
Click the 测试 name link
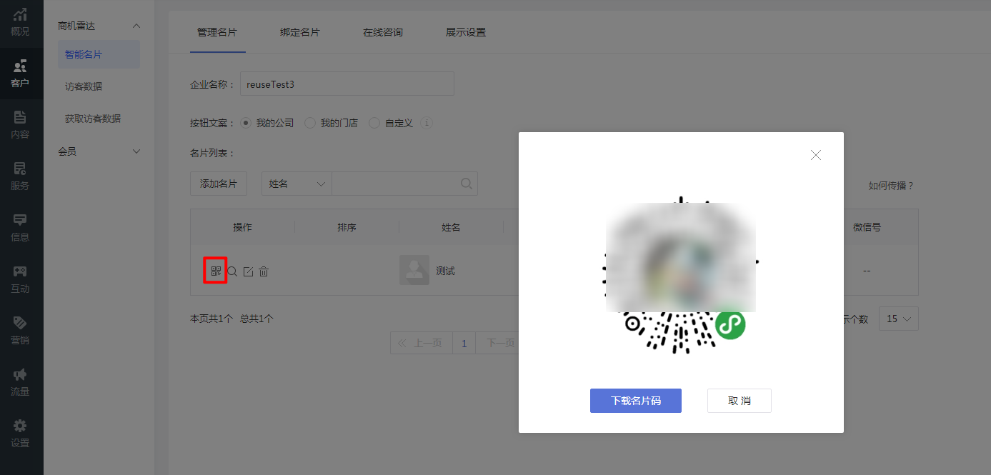click(445, 271)
